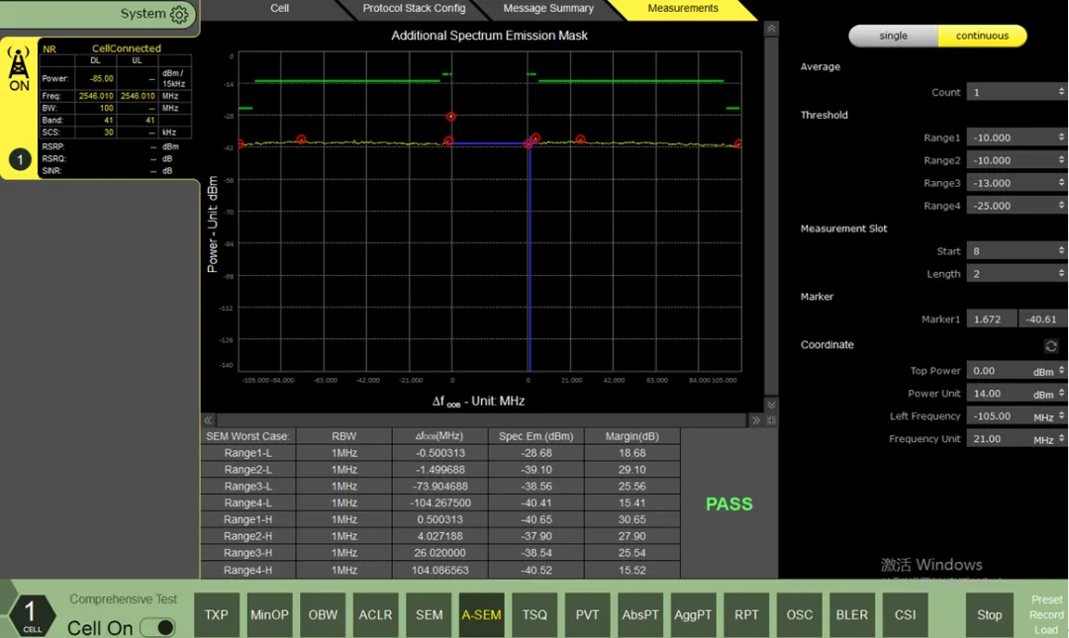Screen dimensions: 1069x638
Task: Open the SEM measurement
Action: 429,615
